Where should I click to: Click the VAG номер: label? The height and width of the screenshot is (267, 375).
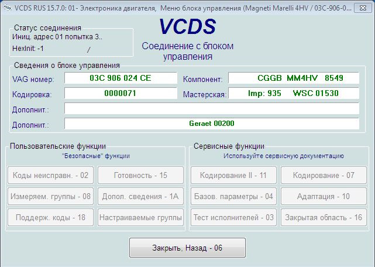pos(33,79)
